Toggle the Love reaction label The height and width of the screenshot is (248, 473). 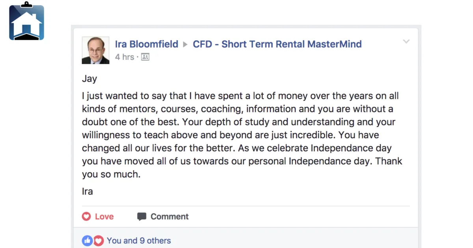click(x=104, y=217)
